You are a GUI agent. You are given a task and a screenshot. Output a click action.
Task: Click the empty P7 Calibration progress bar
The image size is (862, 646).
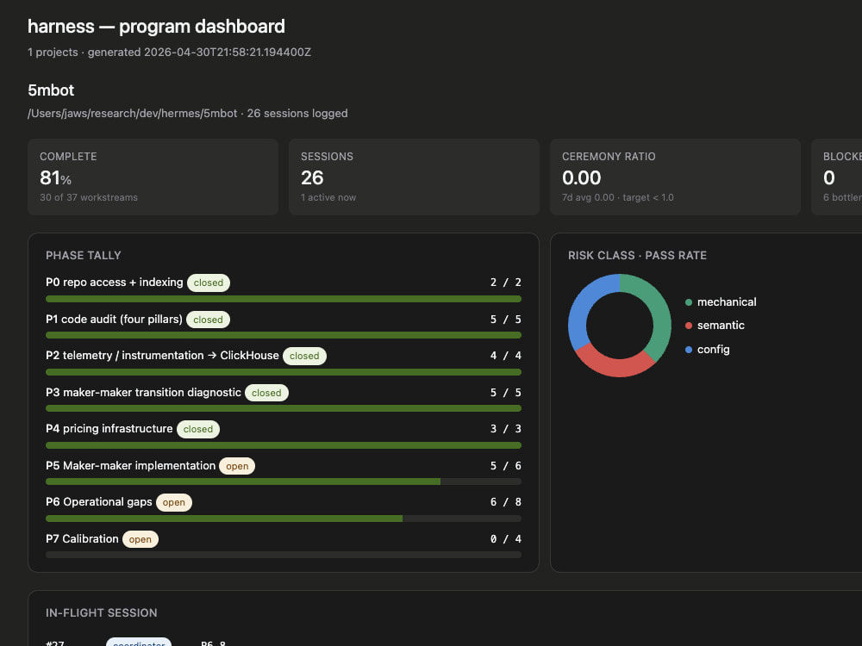283,555
